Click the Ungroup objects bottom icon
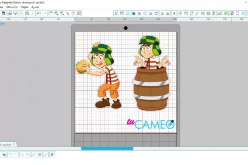Screen dimensions: 248x165 [x=16, y=154]
